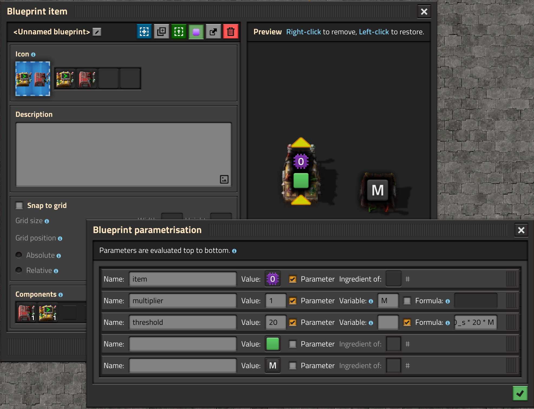Select the Absolute grid position option

click(19, 255)
